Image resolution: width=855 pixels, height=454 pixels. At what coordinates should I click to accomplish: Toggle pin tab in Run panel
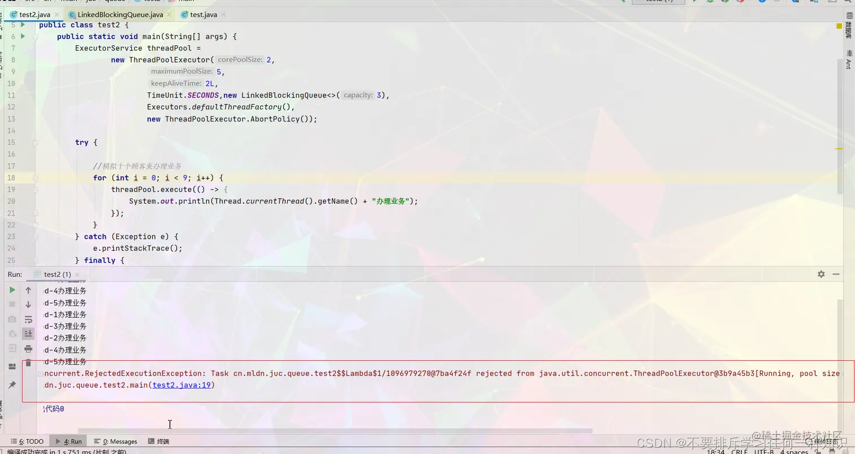tap(12, 385)
